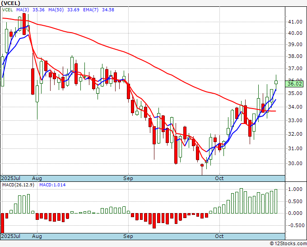Click Oct on price chart date axis

[x=219, y=178]
